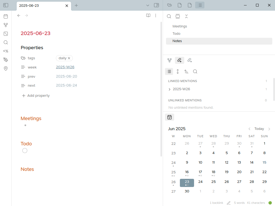Select June 16 in calendar
Viewport: 275px width, 206px height.
[187, 172]
